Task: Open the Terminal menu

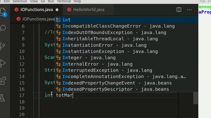Action: click(x=64, y=1)
